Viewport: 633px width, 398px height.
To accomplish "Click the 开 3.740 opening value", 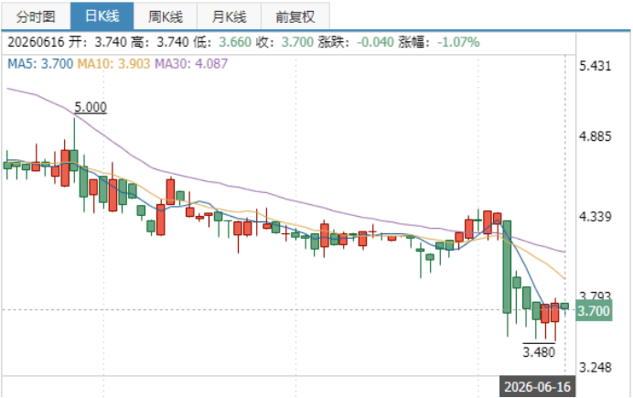I will coord(111,42).
